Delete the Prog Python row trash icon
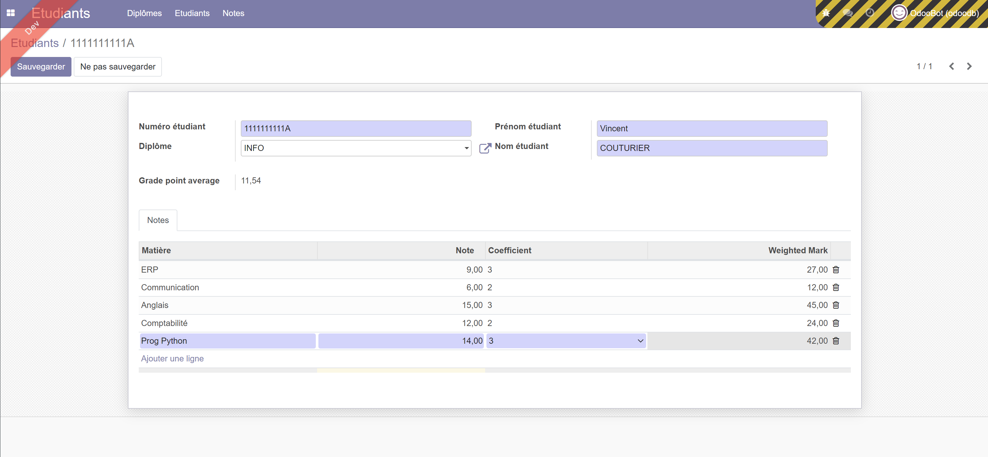 (836, 341)
